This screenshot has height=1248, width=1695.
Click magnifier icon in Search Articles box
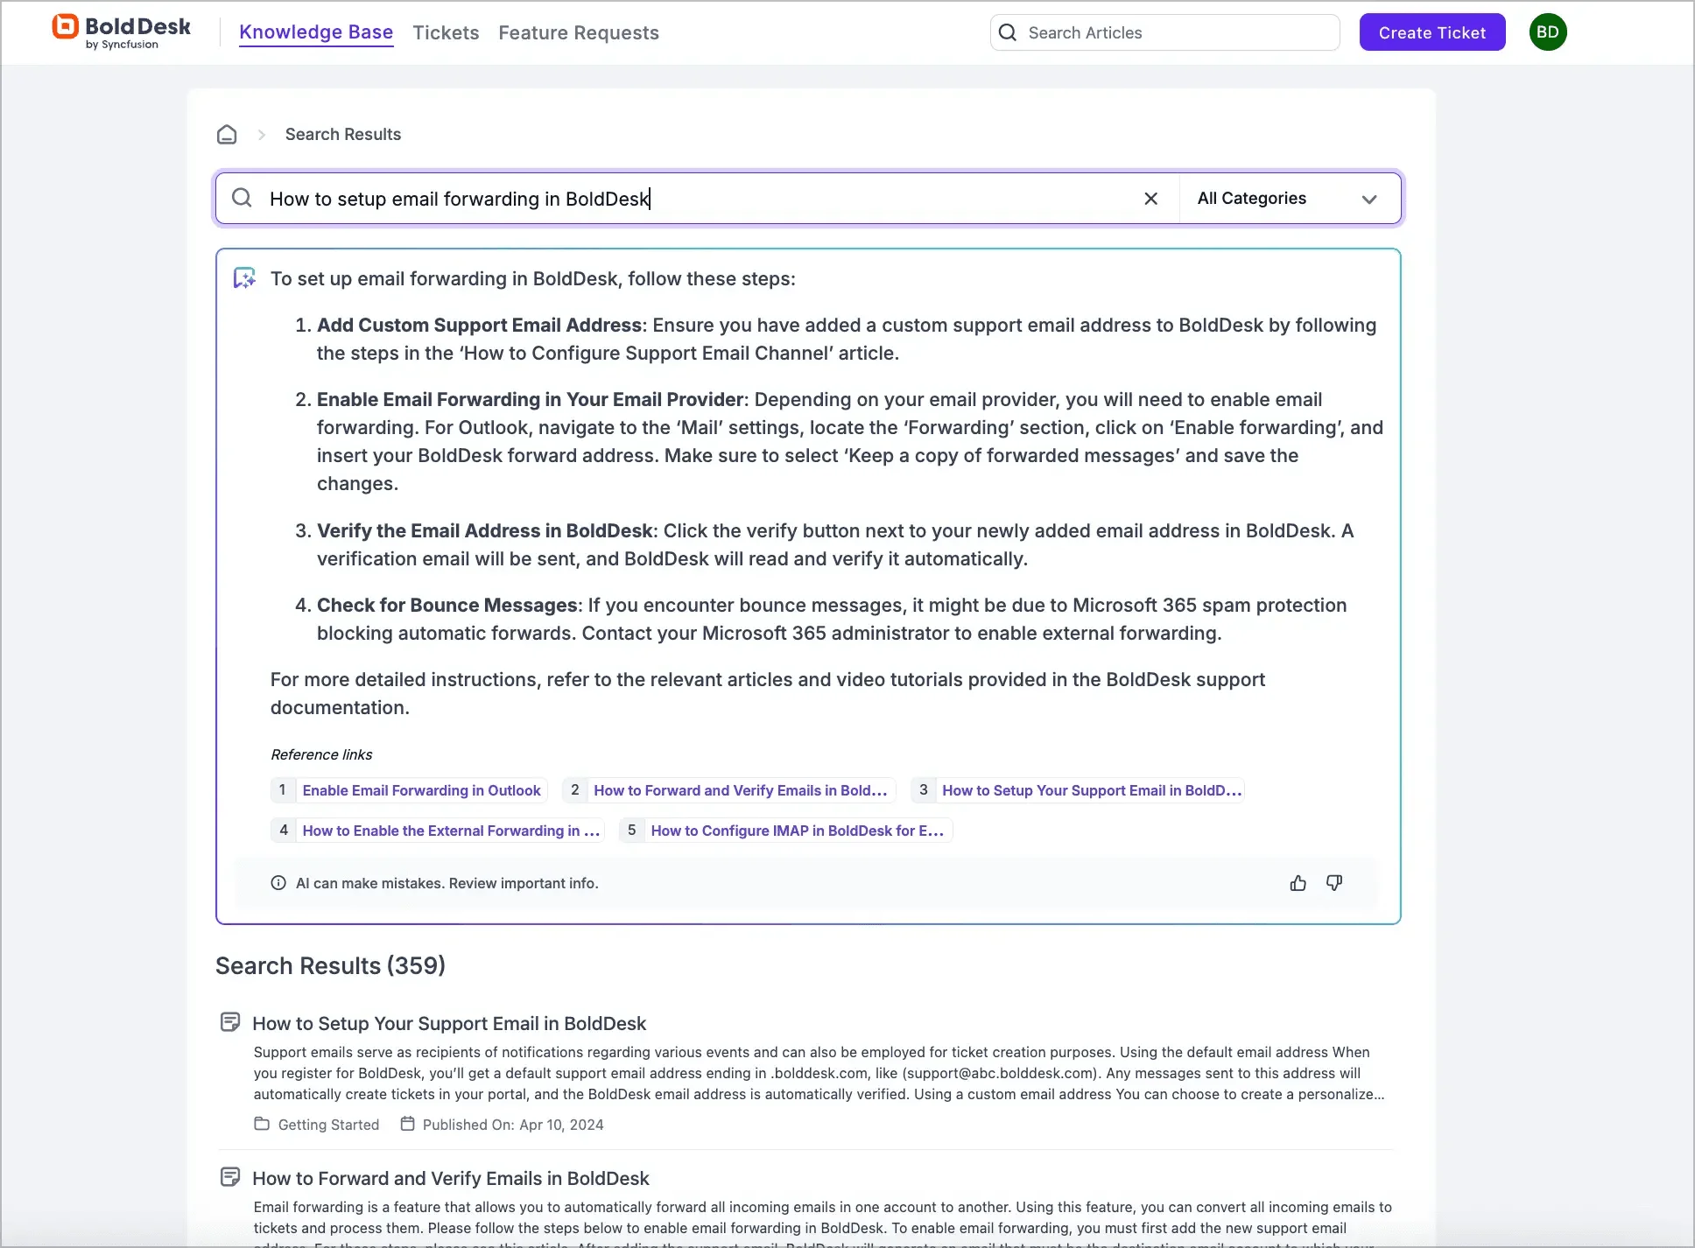pyautogui.click(x=1008, y=32)
